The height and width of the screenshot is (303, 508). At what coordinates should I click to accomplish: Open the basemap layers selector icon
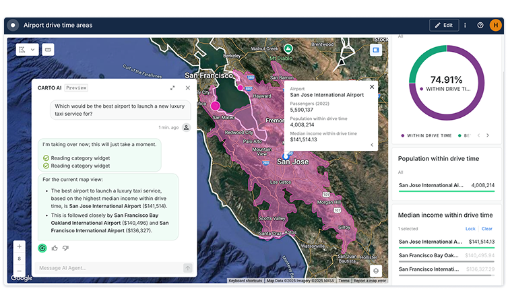pos(376,271)
